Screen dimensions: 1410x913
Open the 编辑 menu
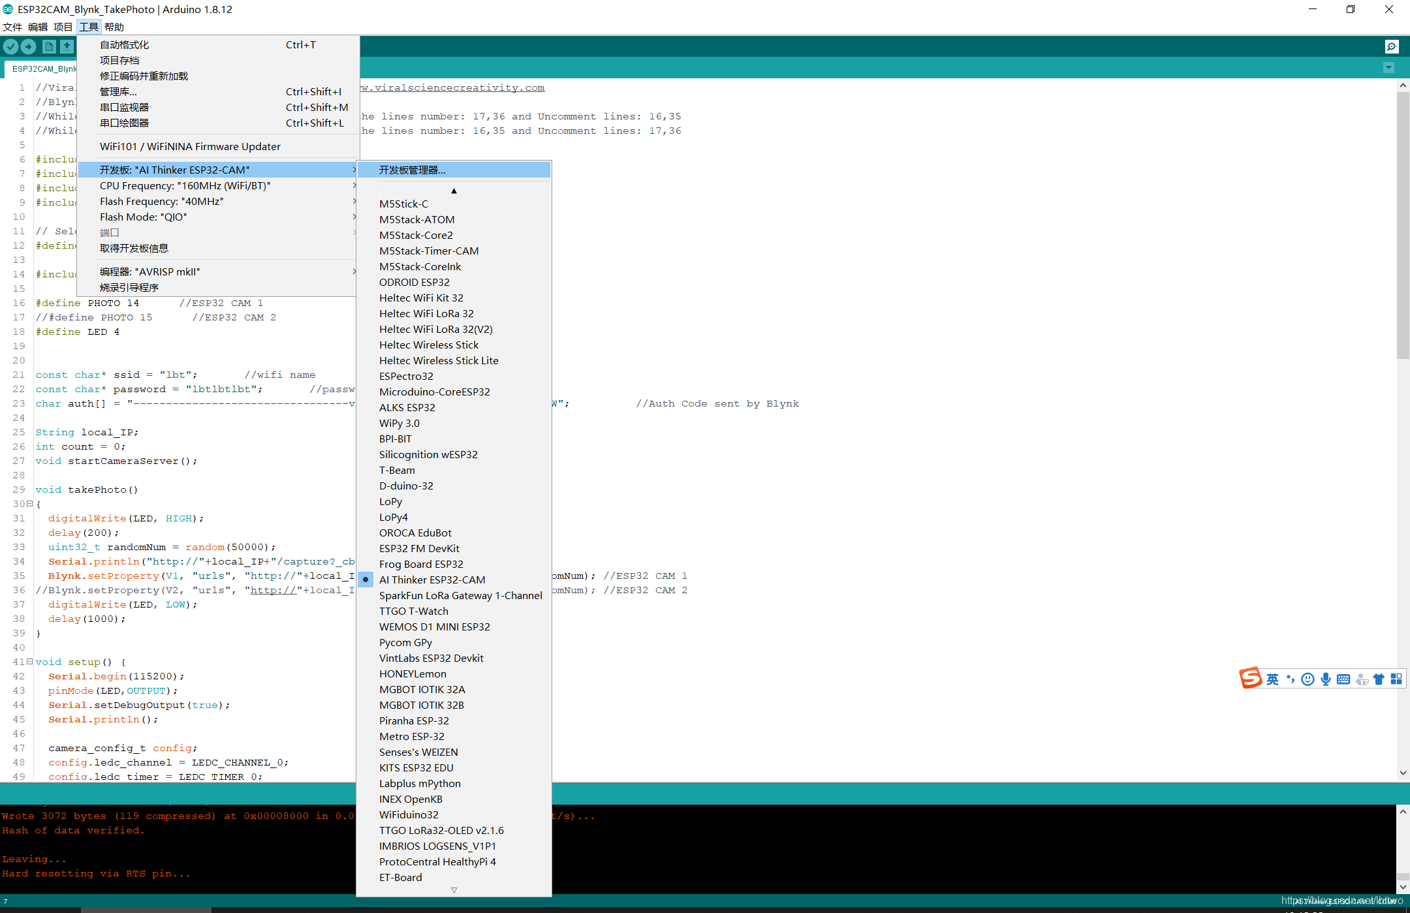tap(38, 27)
